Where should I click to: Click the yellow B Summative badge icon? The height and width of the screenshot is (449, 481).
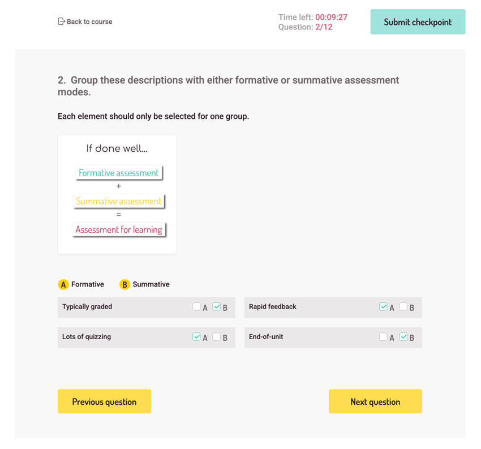click(x=124, y=284)
